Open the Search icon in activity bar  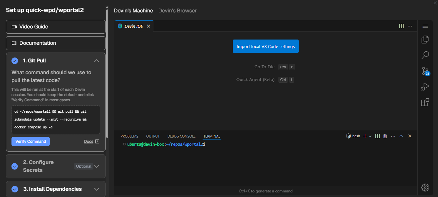point(425,55)
